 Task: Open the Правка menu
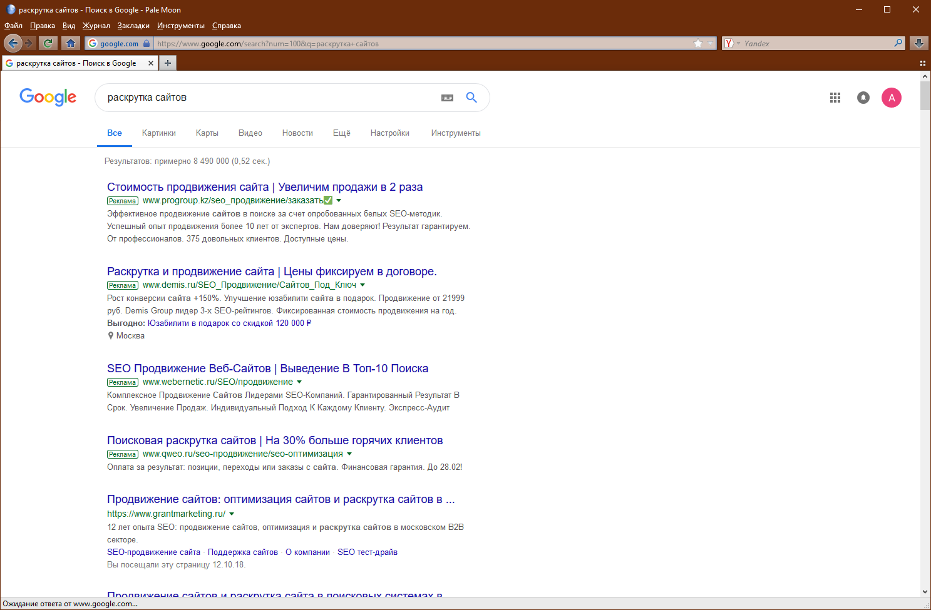click(43, 26)
